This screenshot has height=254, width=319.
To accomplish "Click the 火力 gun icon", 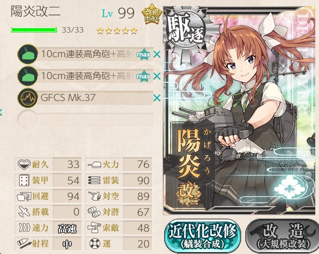I will click(x=94, y=165).
